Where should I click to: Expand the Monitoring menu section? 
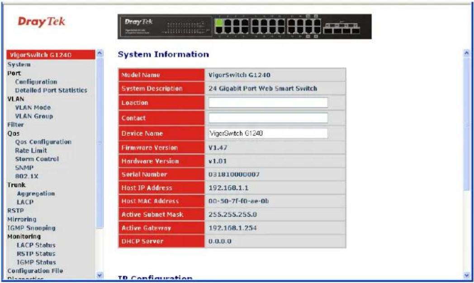tap(24, 236)
